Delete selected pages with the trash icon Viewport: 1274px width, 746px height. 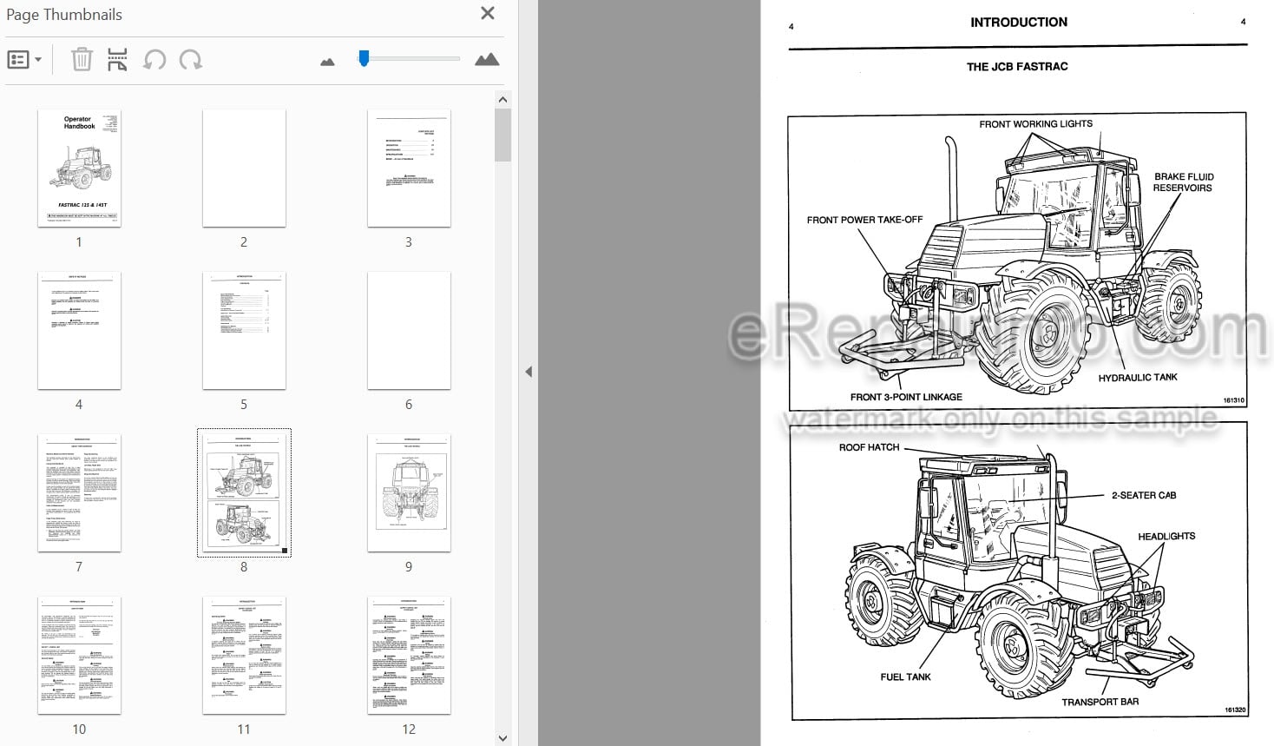[82, 60]
